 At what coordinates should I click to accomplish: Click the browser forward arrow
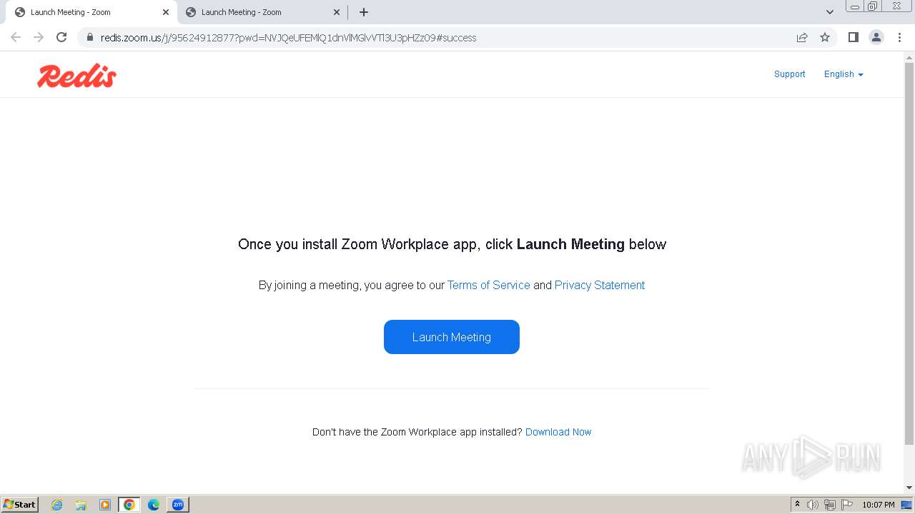tap(39, 37)
